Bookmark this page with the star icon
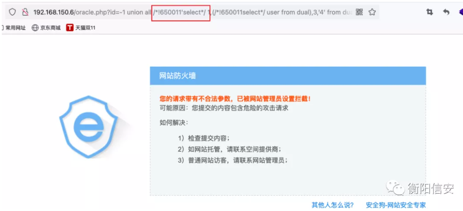 coord(372,12)
